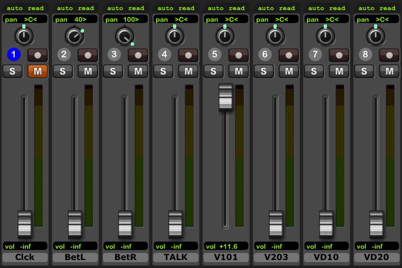The image size is (402, 268).
Task: Click the pan knob on track 2
Action: [x=74, y=36]
